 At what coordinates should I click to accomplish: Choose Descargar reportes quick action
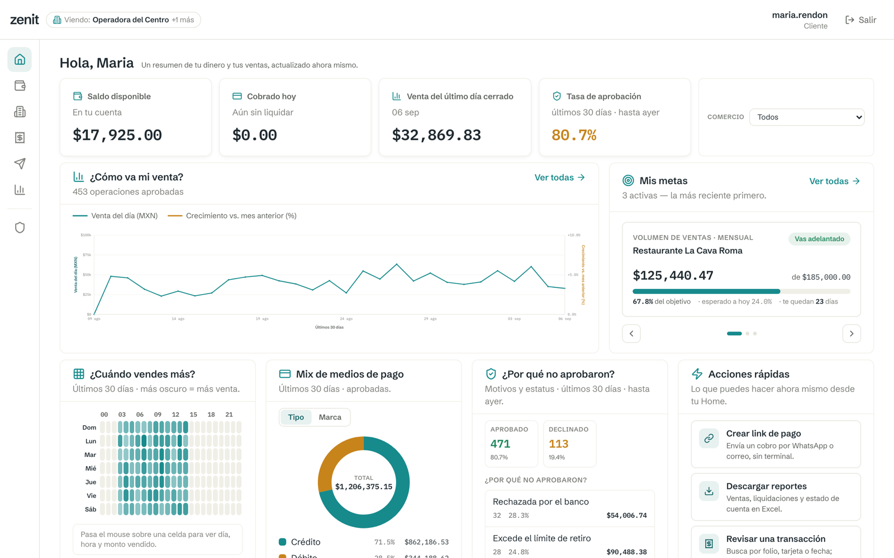pyautogui.click(x=776, y=497)
